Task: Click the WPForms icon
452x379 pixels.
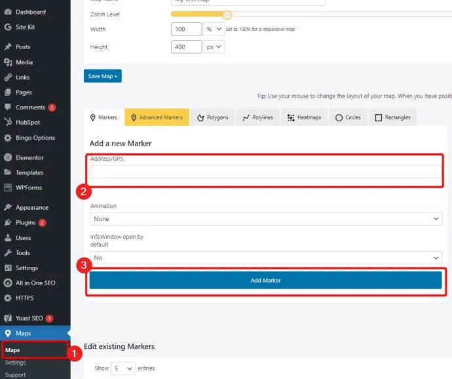Action: pyautogui.click(x=8, y=188)
